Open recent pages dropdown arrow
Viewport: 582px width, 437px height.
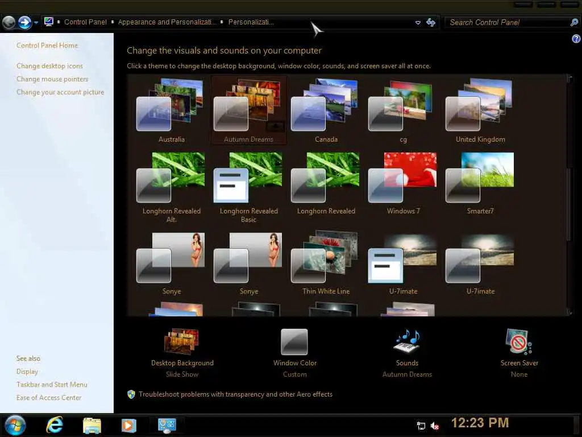(36, 23)
